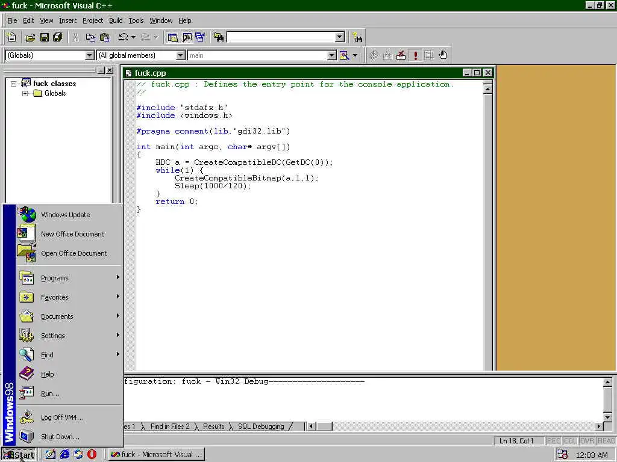Image resolution: width=617 pixels, height=462 pixels.
Task: Click the Build icon
Action: click(387, 55)
